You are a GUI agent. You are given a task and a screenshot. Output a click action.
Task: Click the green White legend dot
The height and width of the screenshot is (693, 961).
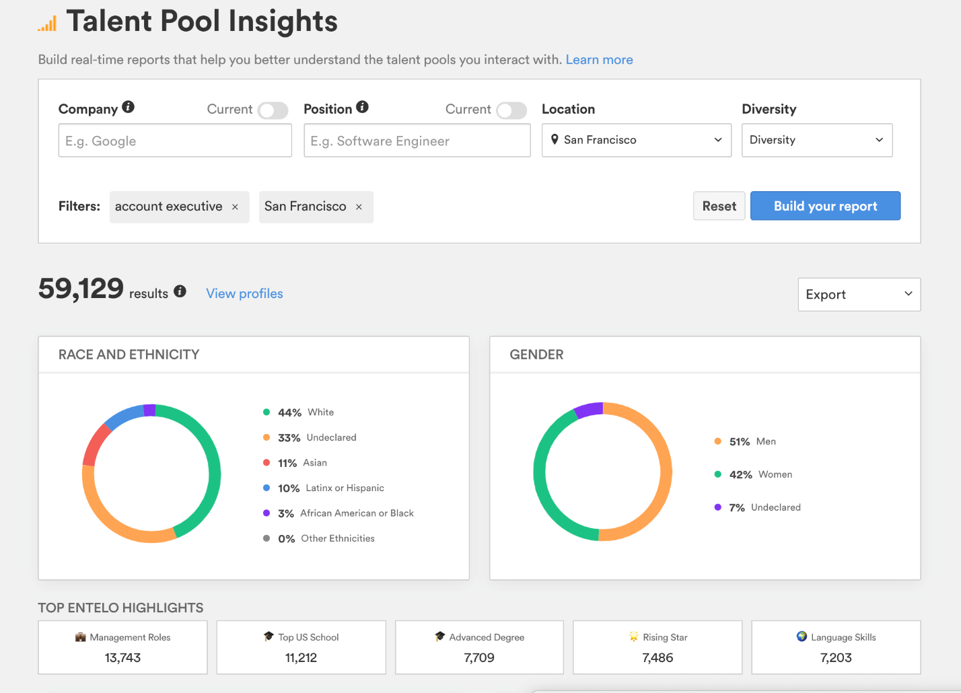[266, 412]
